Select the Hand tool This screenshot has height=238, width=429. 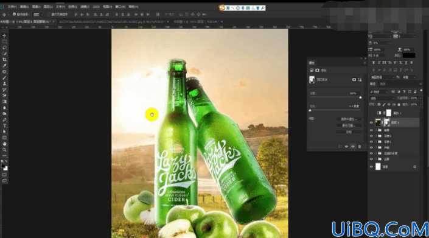tap(4, 144)
